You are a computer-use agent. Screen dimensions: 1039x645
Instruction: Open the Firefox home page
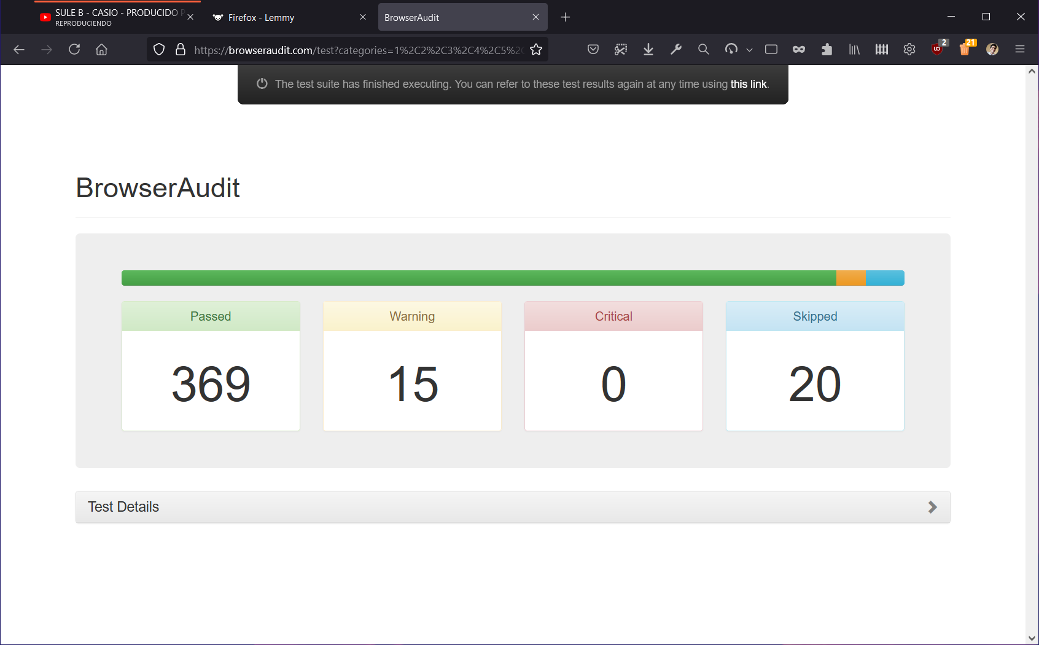pos(102,50)
